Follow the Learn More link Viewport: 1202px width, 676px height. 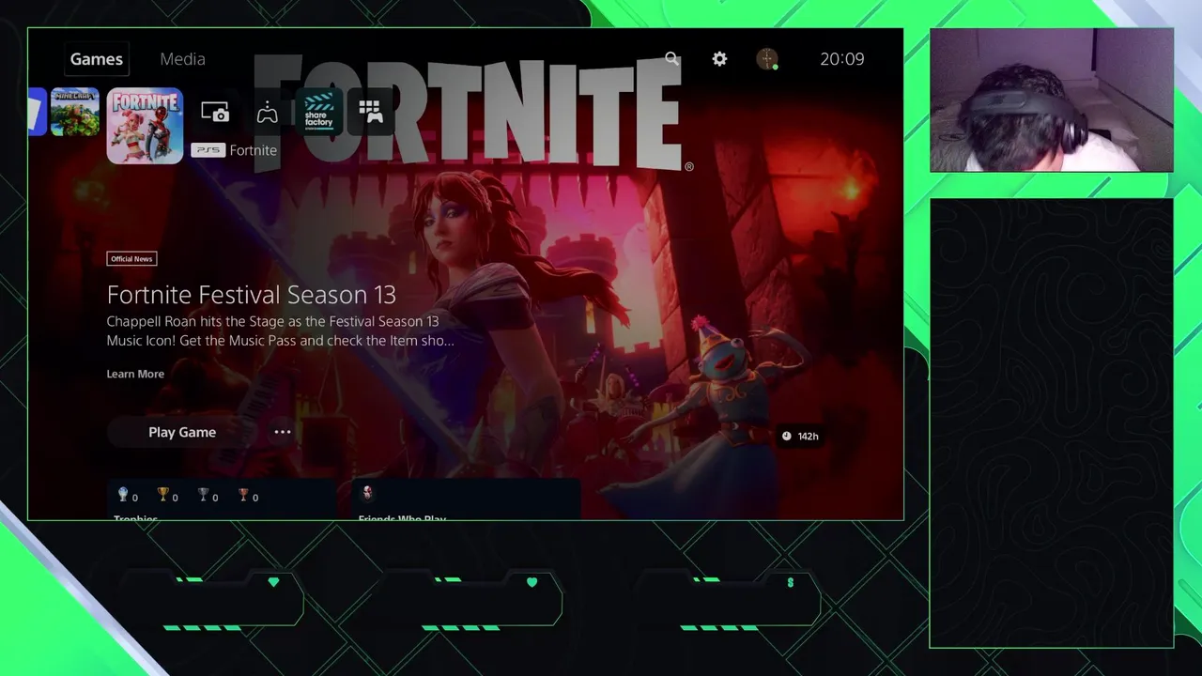tap(135, 374)
